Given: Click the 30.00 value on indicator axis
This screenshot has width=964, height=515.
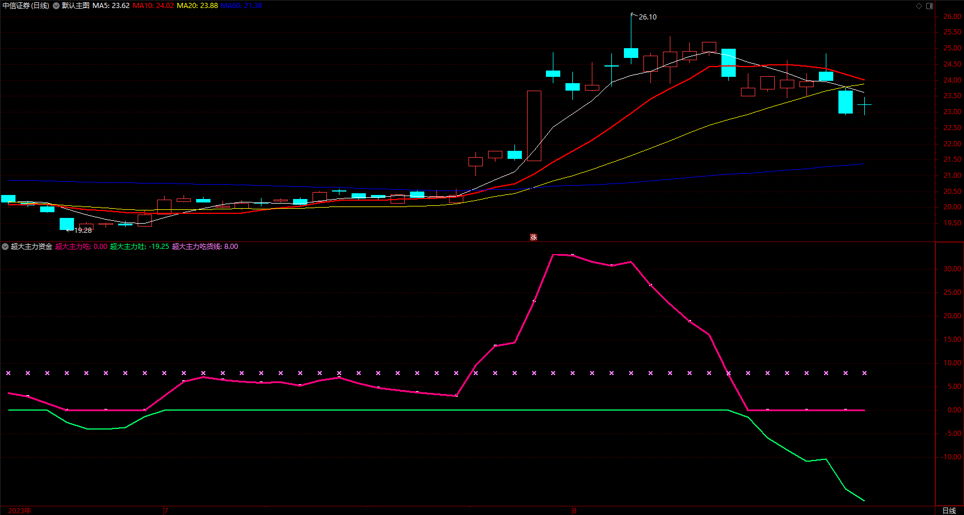Looking at the screenshot, I should tap(952, 269).
